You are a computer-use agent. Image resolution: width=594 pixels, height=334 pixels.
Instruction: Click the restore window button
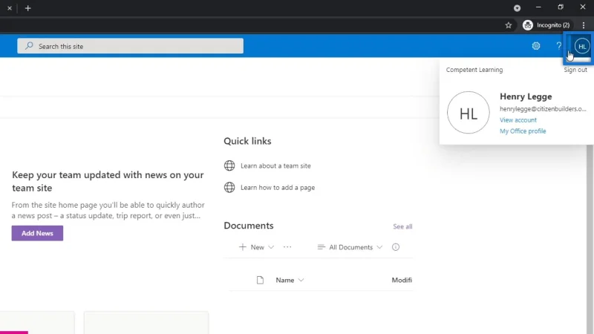[561, 7]
